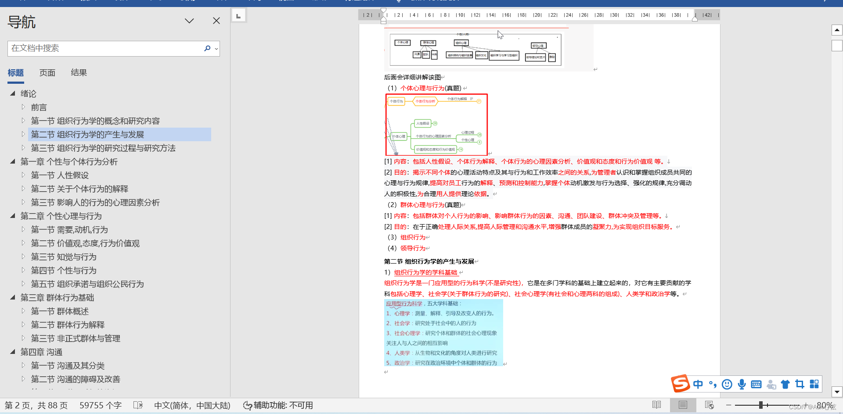This screenshot has height=414, width=843.
Task: Switch to the 页面 tab
Action: pos(47,73)
